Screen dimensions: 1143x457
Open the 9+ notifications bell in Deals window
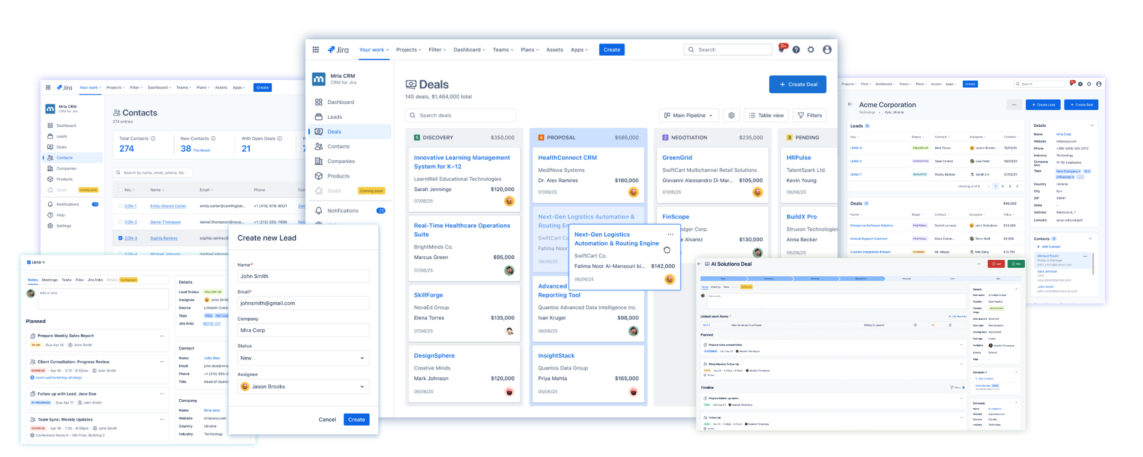[x=782, y=49]
